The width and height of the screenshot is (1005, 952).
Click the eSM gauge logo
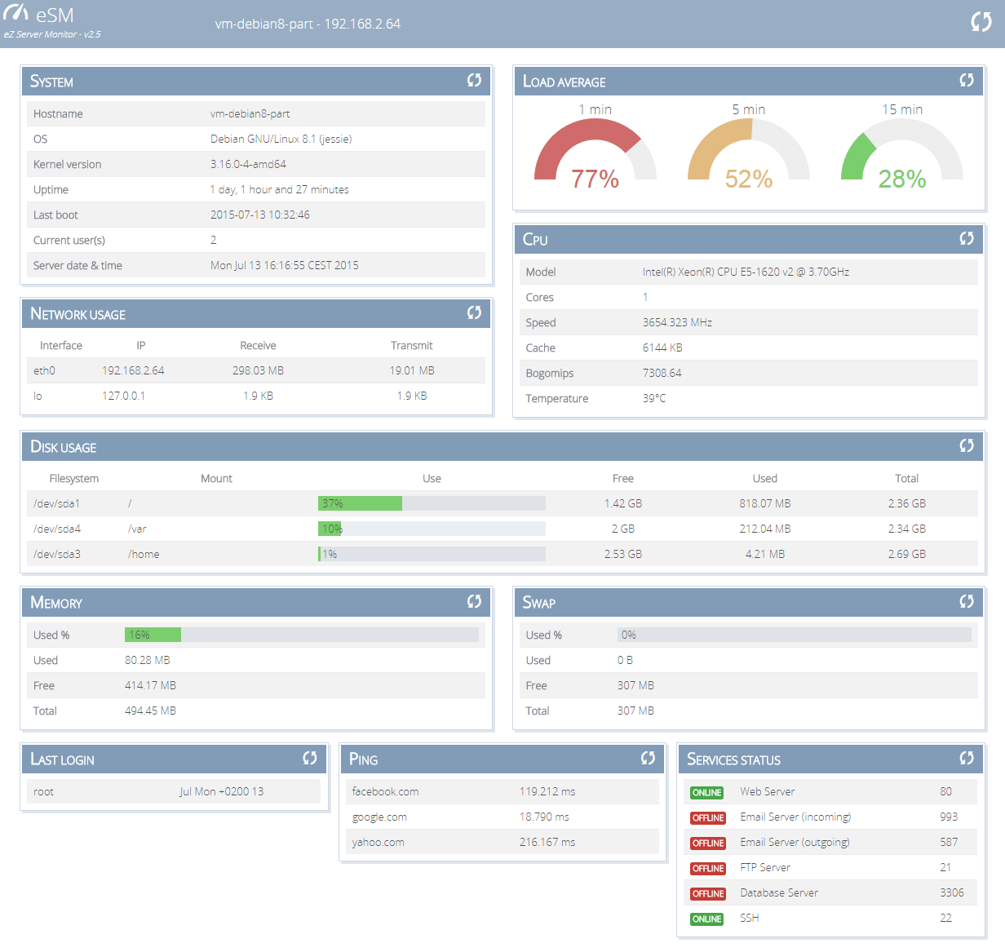[16, 14]
